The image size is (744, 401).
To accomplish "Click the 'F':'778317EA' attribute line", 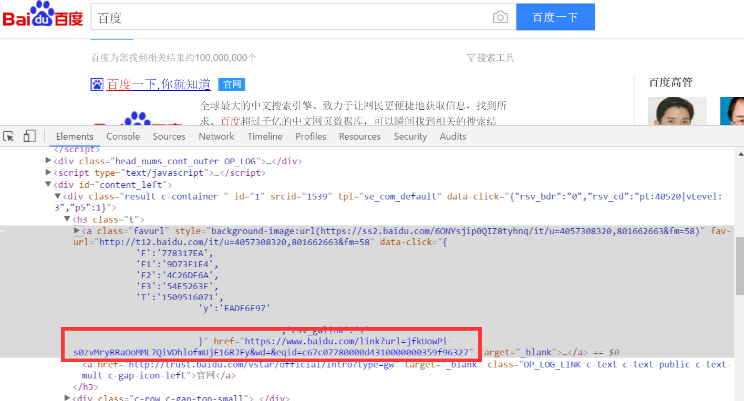I will click(174, 254).
